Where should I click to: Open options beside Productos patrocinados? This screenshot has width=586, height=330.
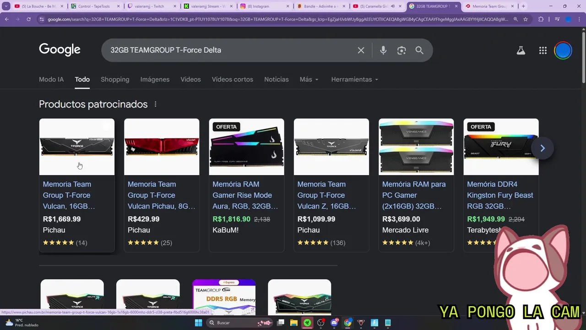tap(155, 104)
